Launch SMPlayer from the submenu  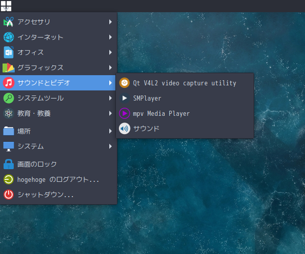(x=185, y=98)
